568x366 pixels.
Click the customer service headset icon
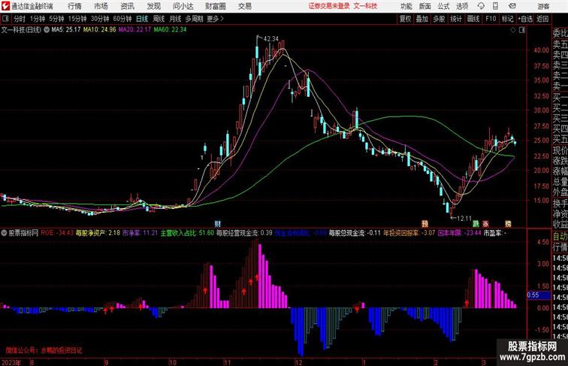coord(481,6)
